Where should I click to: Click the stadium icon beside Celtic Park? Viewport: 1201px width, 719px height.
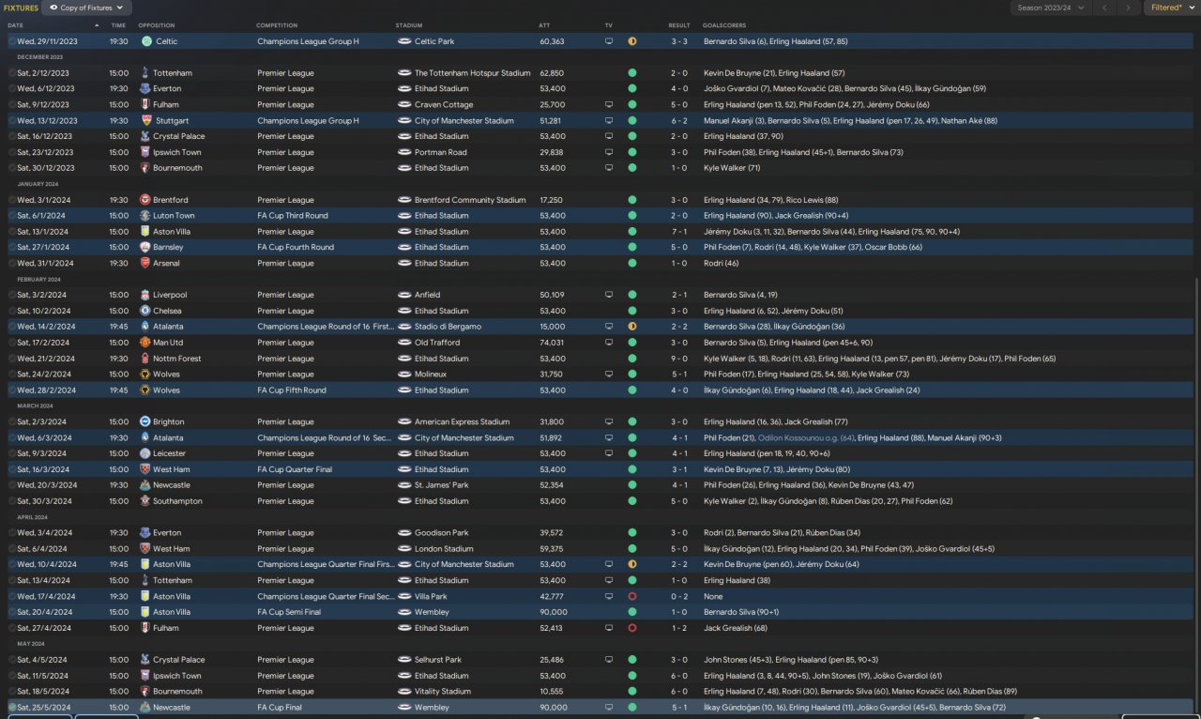(x=404, y=41)
